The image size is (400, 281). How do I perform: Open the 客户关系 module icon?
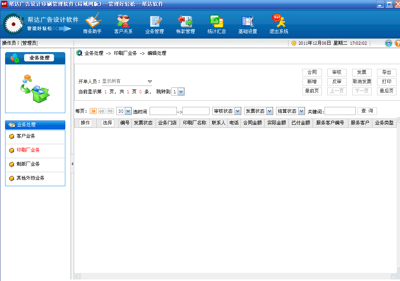click(x=123, y=24)
